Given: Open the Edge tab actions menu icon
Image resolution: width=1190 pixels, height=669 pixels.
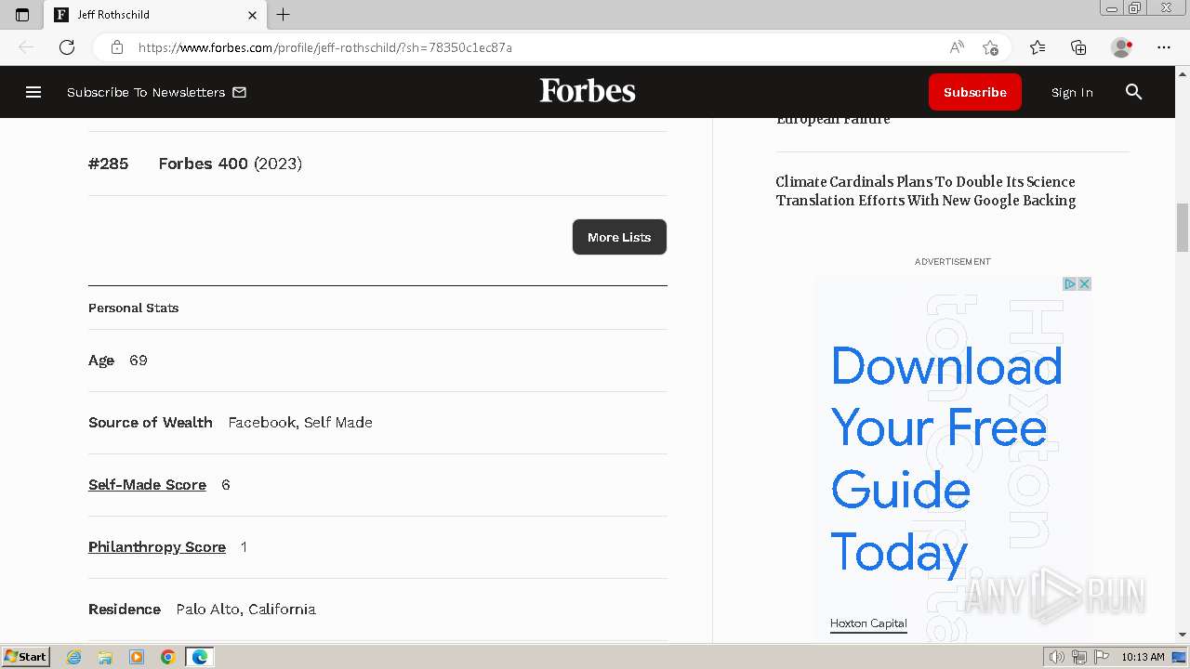Looking at the screenshot, I should point(22,15).
